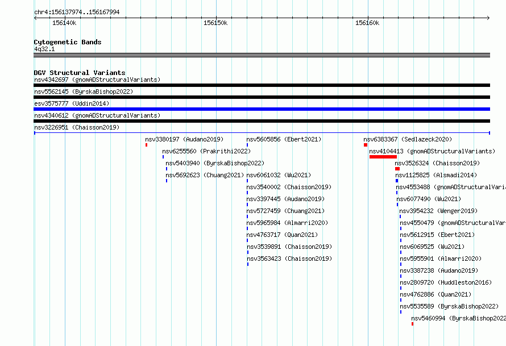This screenshot has width=506, height=346.
Task: Open nsv4762886 Quan2021 label
Action: click(x=436, y=294)
